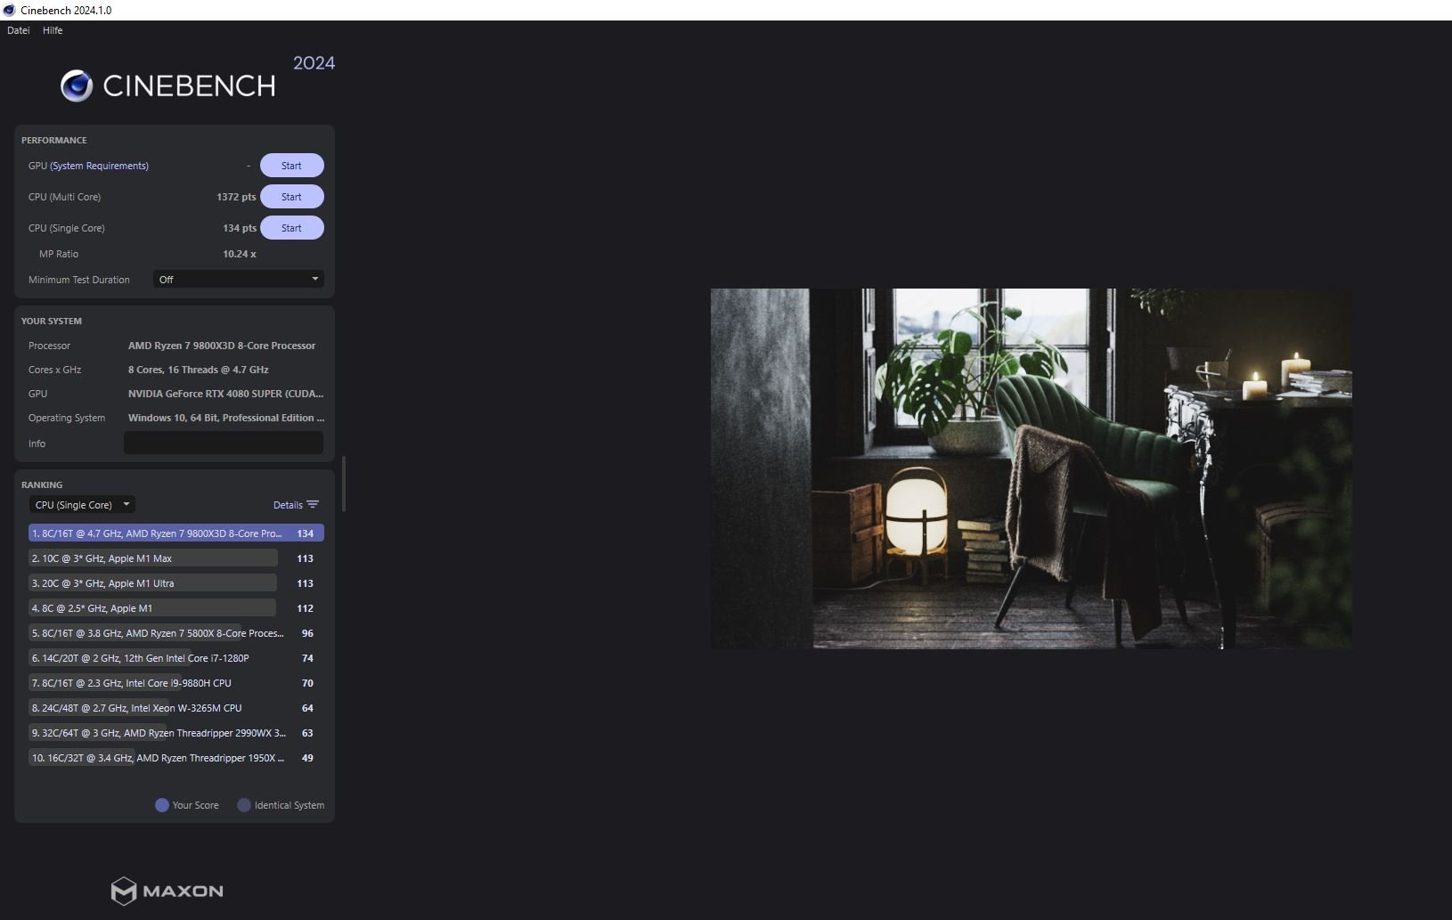1452x920 pixels.
Task: Click the 1372 pts multi core score
Action: pyautogui.click(x=236, y=197)
